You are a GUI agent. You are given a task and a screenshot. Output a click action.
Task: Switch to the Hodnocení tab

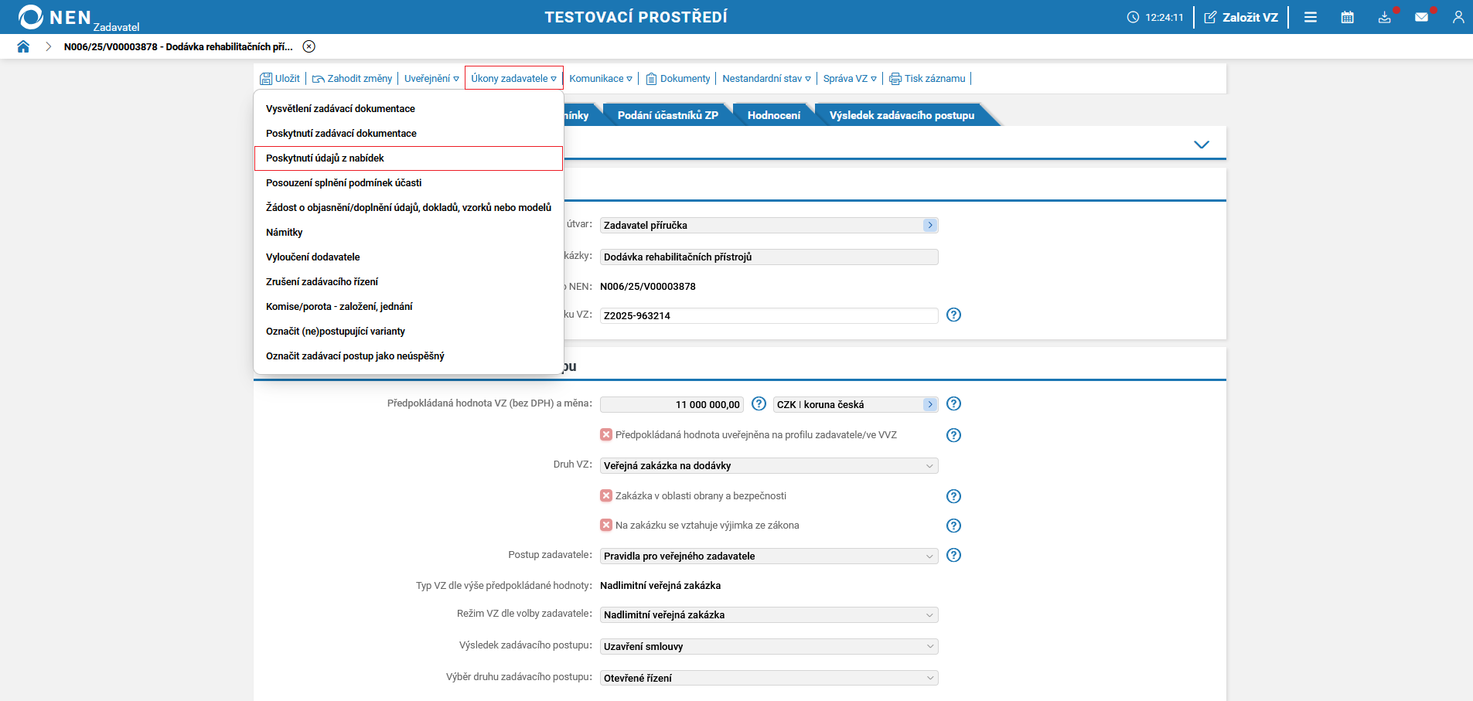773,115
